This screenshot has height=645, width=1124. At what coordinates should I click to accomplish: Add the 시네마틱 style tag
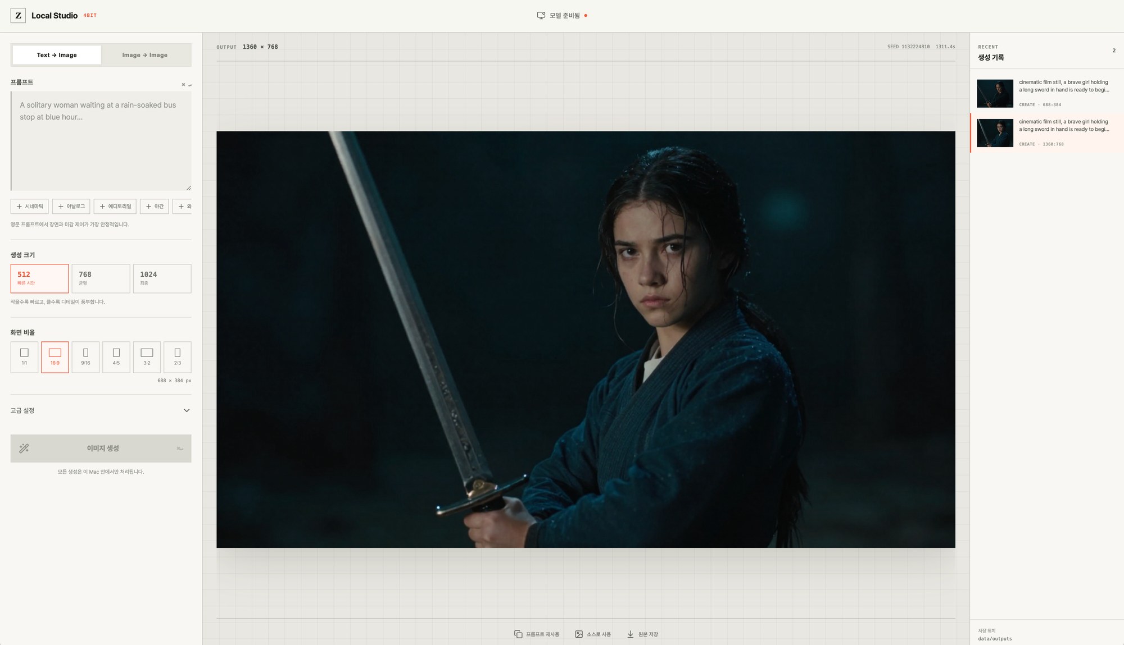point(30,206)
